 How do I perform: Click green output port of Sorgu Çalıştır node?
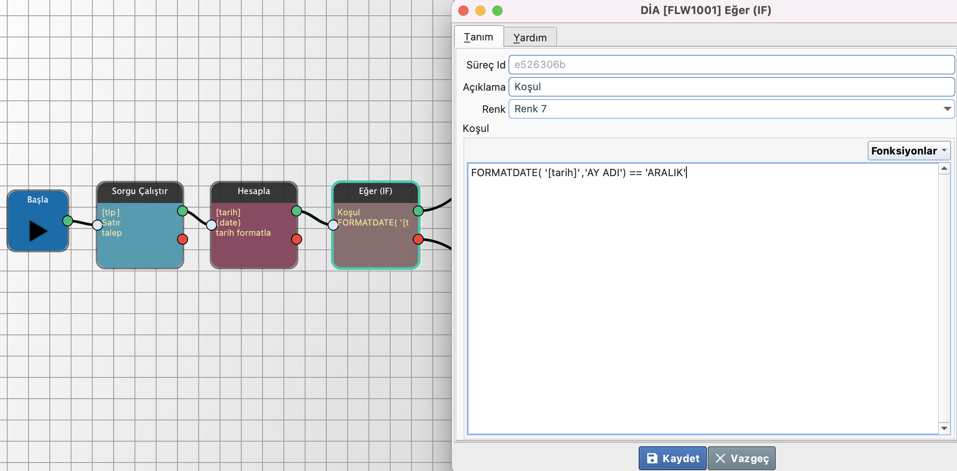coord(183,211)
